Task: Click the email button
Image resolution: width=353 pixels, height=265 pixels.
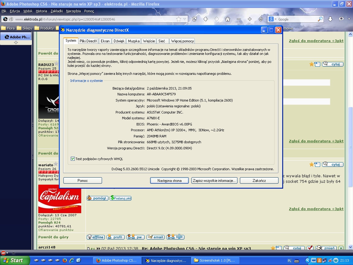Action: pyautogui.click(x=155, y=237)
